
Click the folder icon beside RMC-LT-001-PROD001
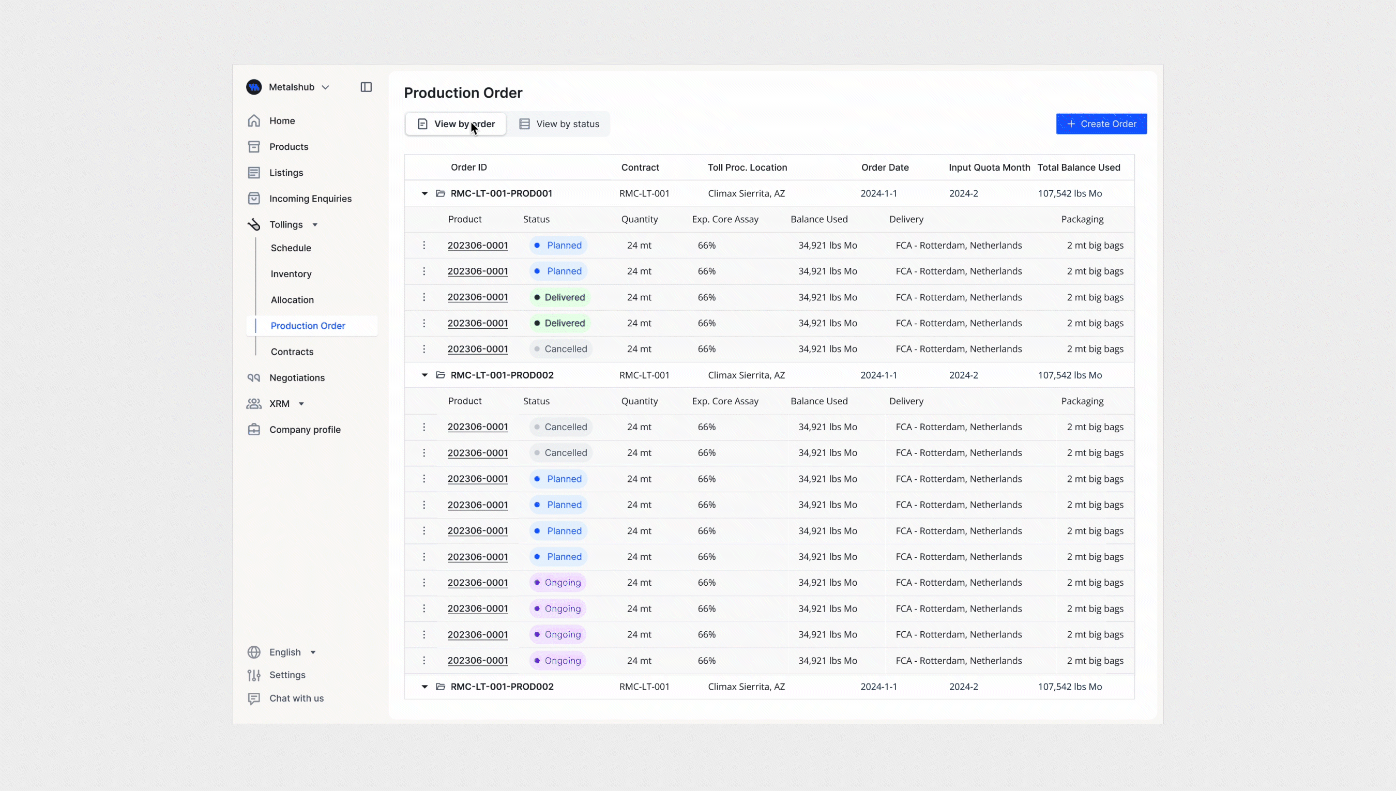pos(439,193)
